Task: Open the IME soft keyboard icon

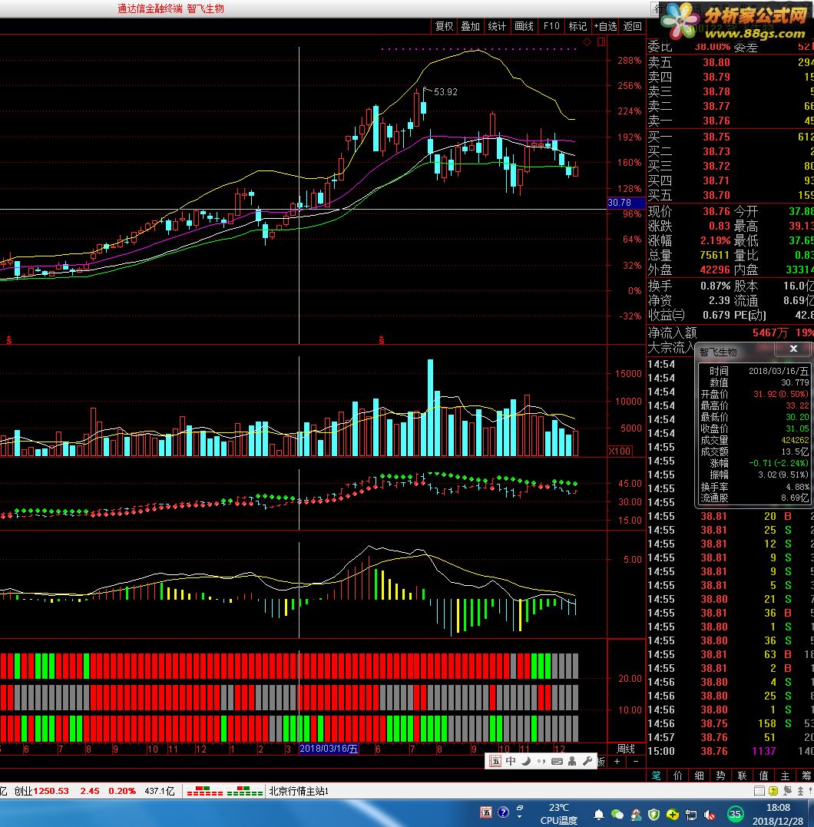Action: click(x=557, y=761)
